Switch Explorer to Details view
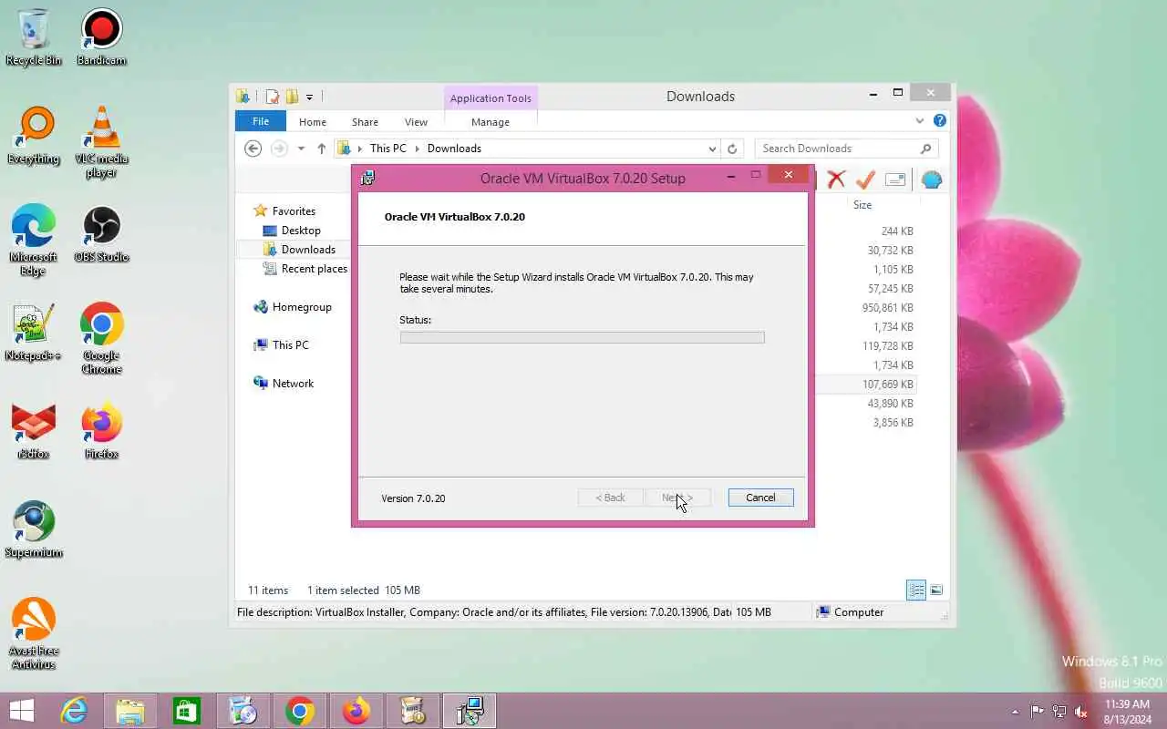Viewport: 1167px width, 729px height. click(916, 590)
